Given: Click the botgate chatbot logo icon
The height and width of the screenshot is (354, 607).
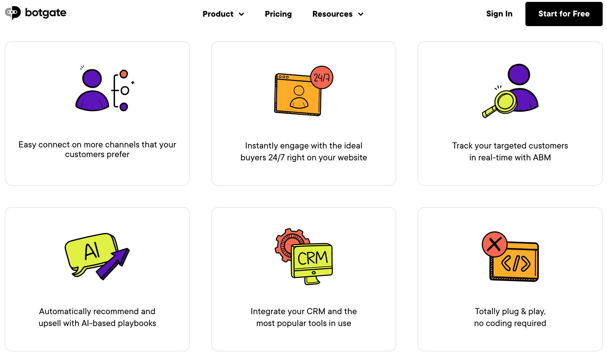Looking at the screenshot, I should pyautogui.click(x=13, y=12).
